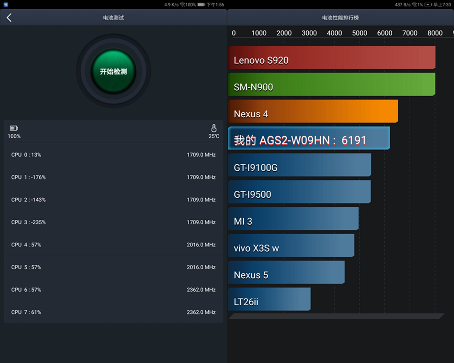
Task: Select the Nexus 5 ranking bar
Action: pyautogui.click(x=287, y=272)
